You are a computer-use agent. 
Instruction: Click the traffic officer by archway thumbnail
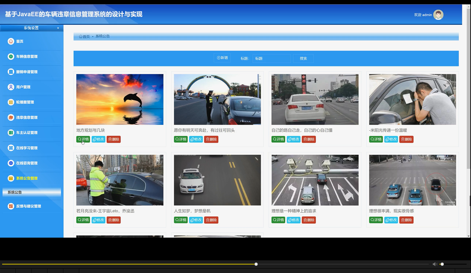(217, 99)
